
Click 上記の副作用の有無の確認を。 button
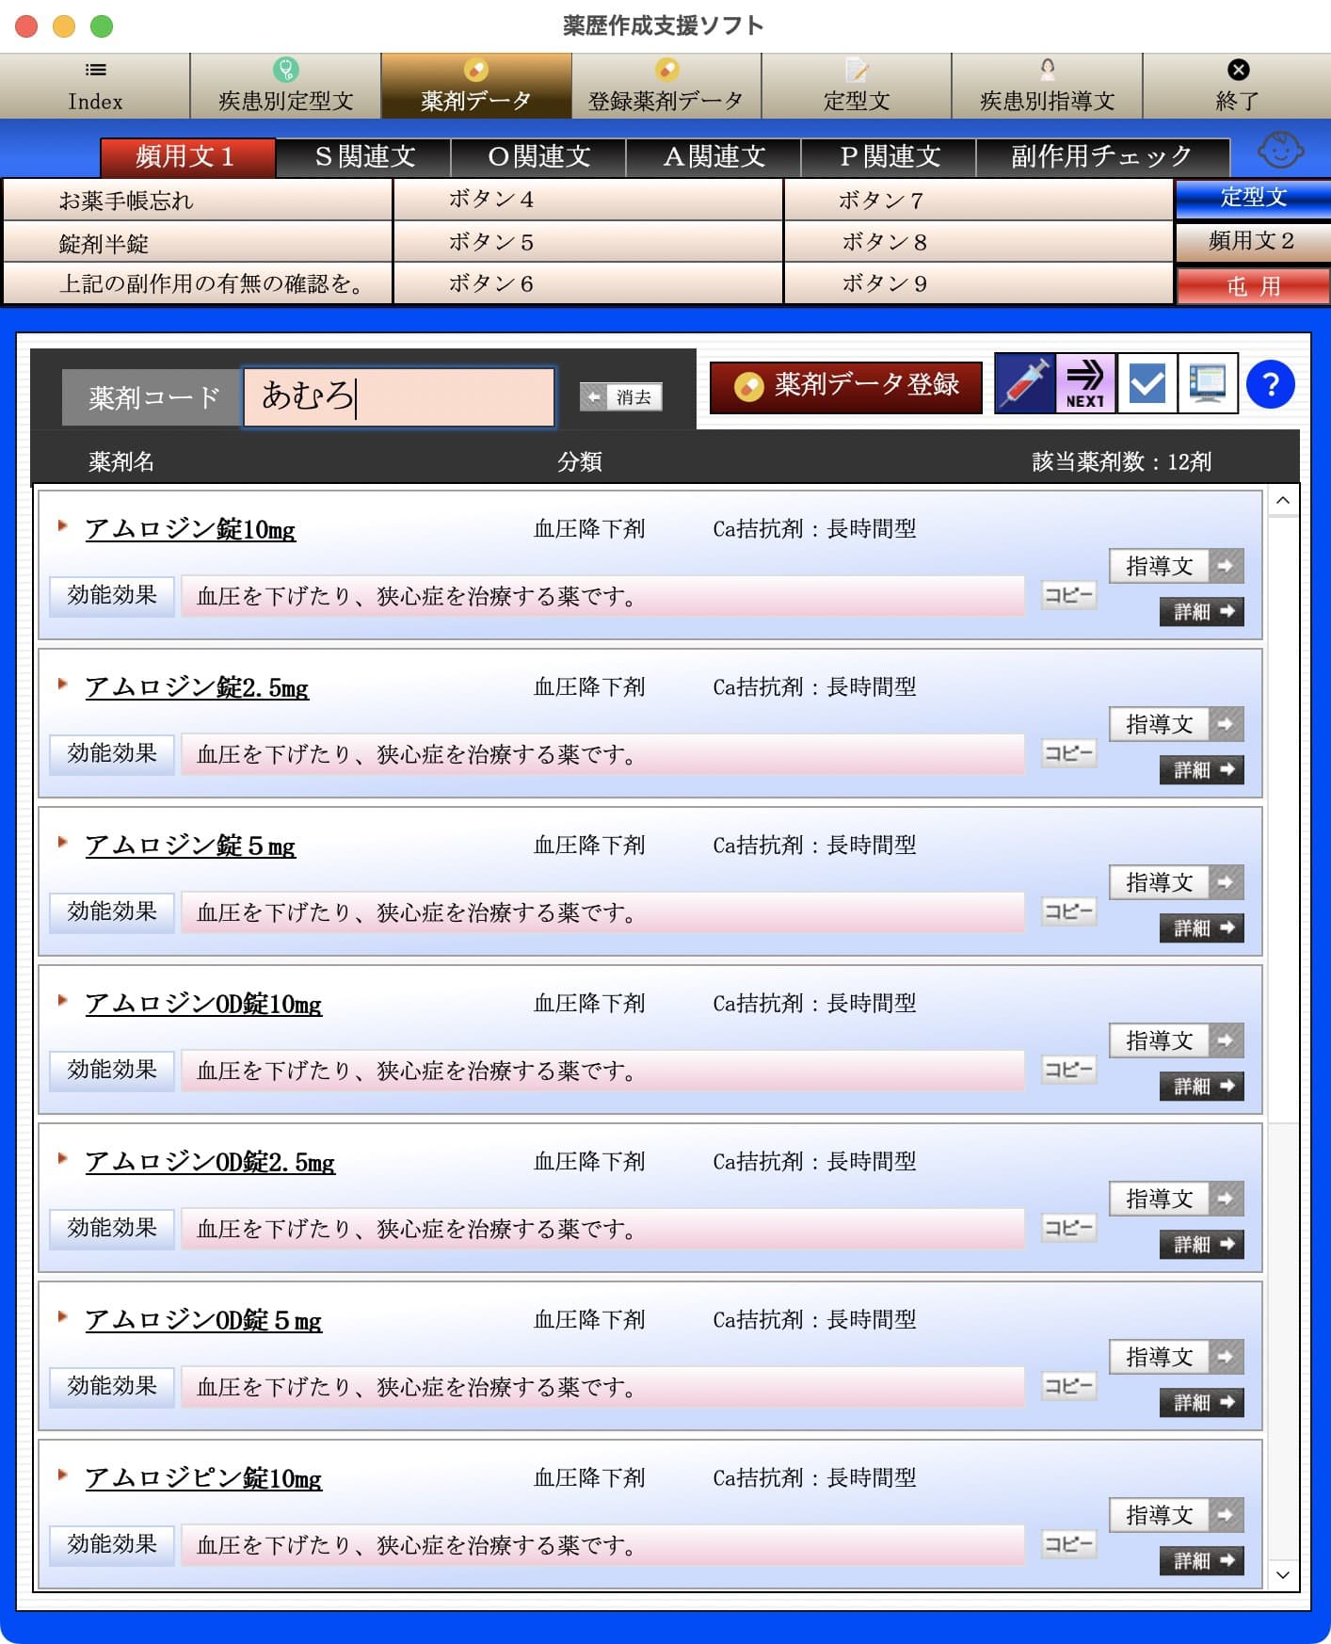tap(198, 283)
